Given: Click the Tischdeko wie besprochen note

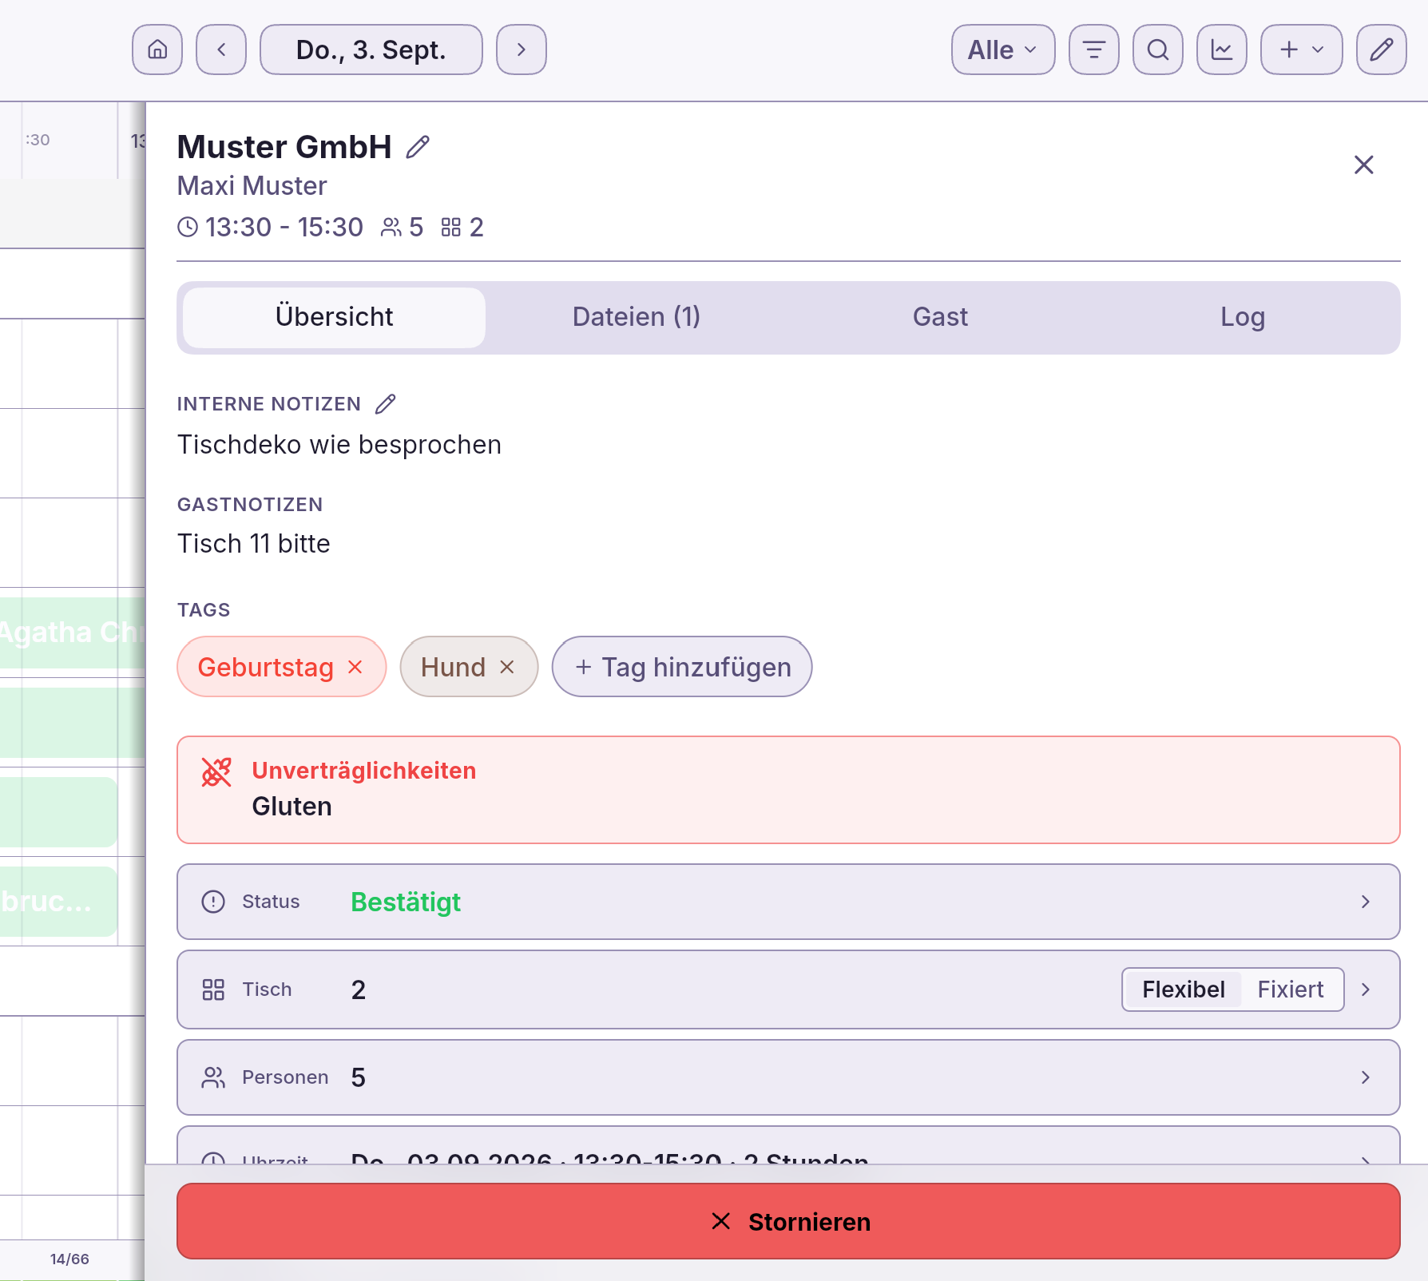Looking at the screenshot, I should (339, 445).
